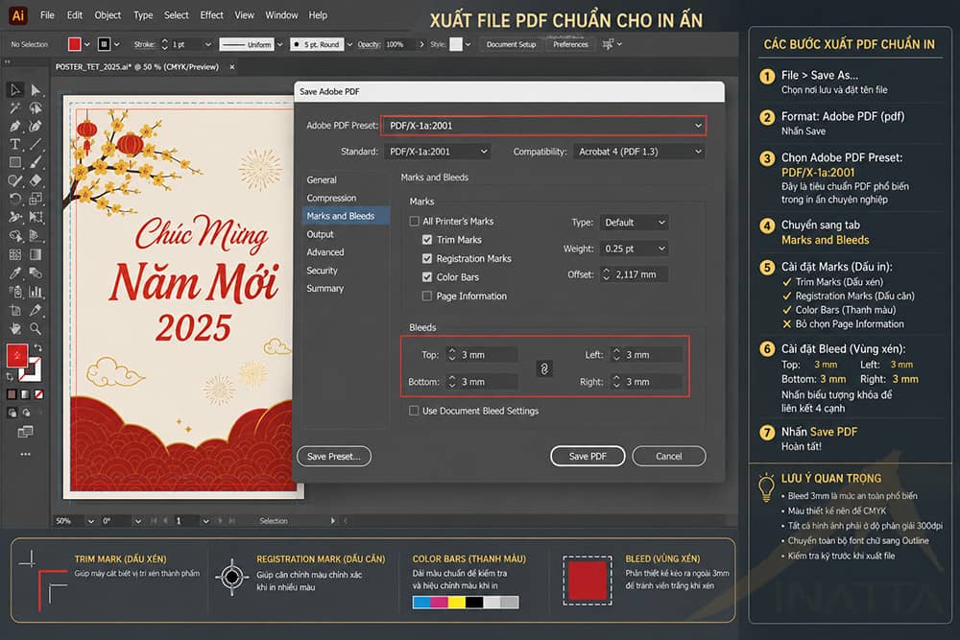Choose the Eyedropper tool
The width and height of the screenshot is (960, 640).
coord(14,273)
